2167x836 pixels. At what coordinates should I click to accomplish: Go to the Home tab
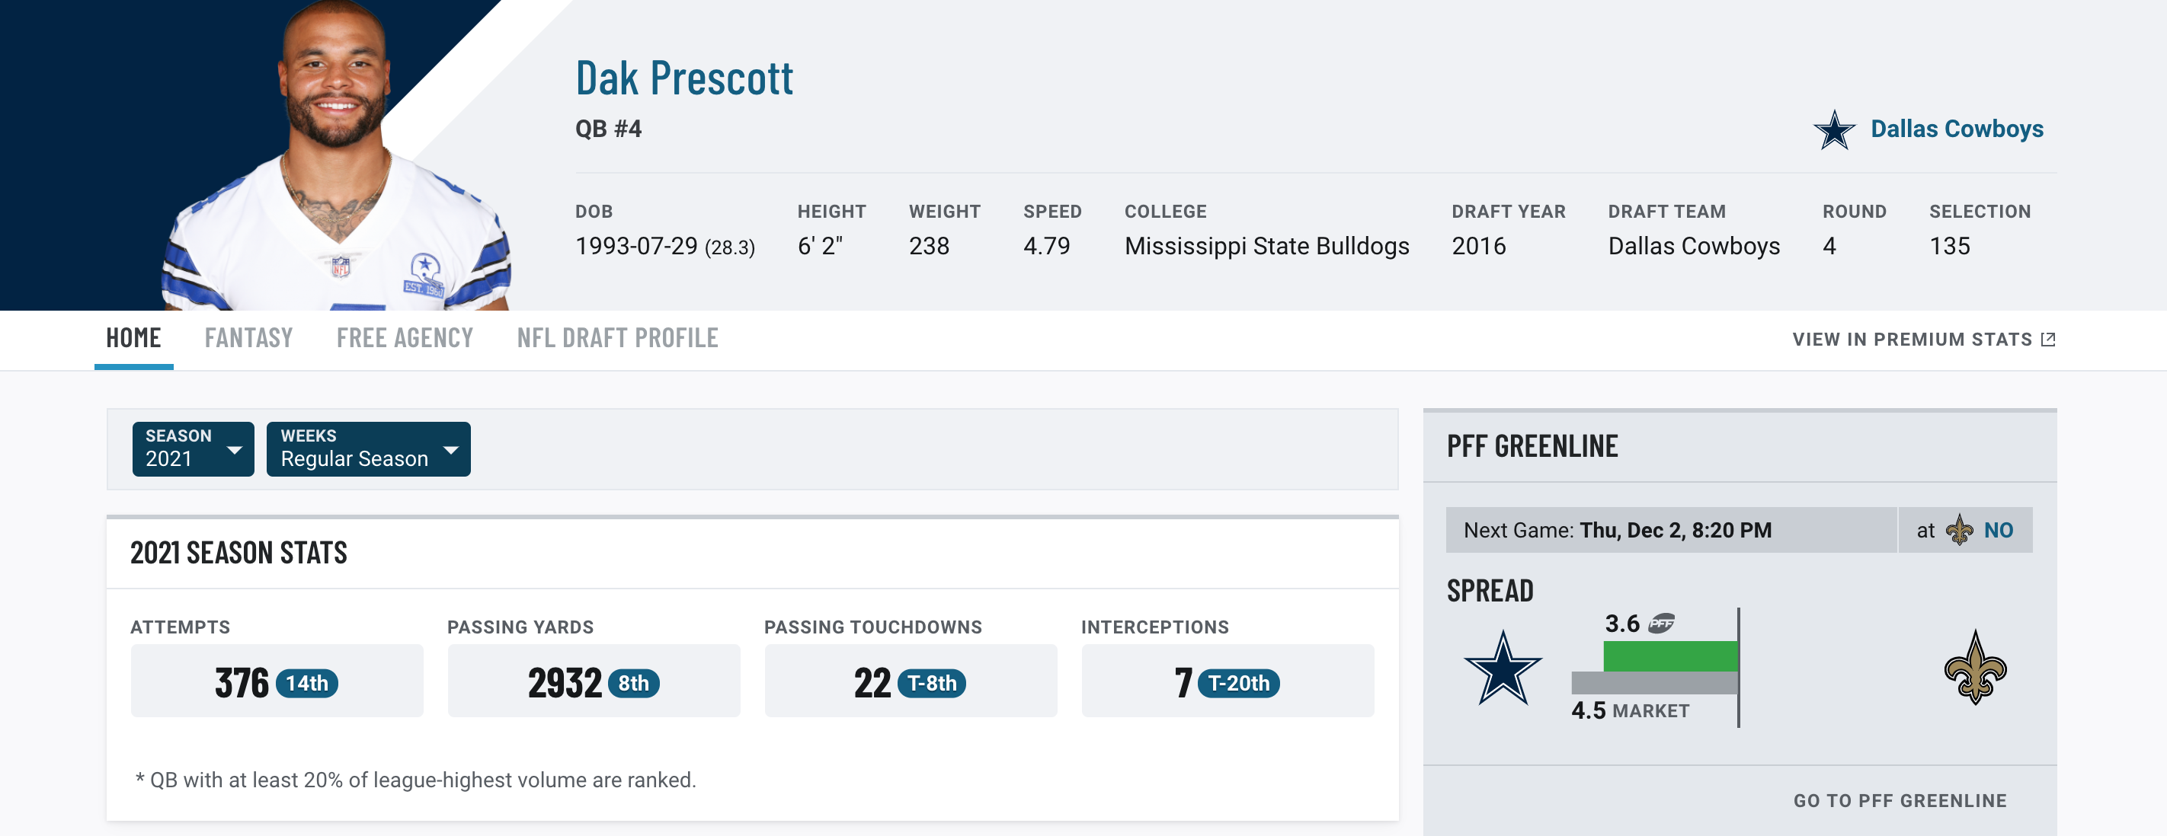[x=133, y=338]
